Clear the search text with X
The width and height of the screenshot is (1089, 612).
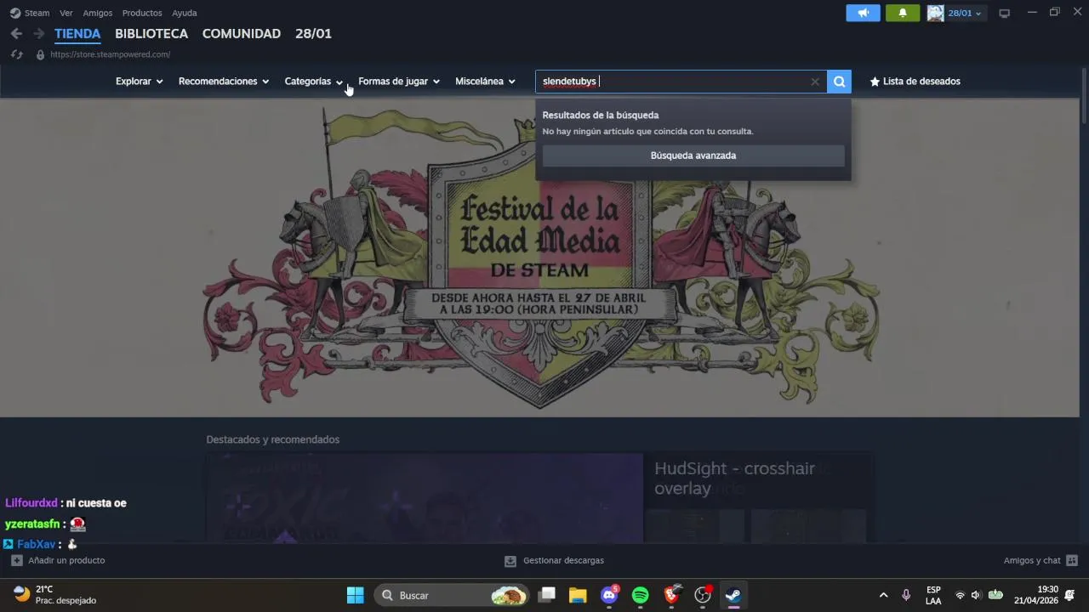(815, 82)
